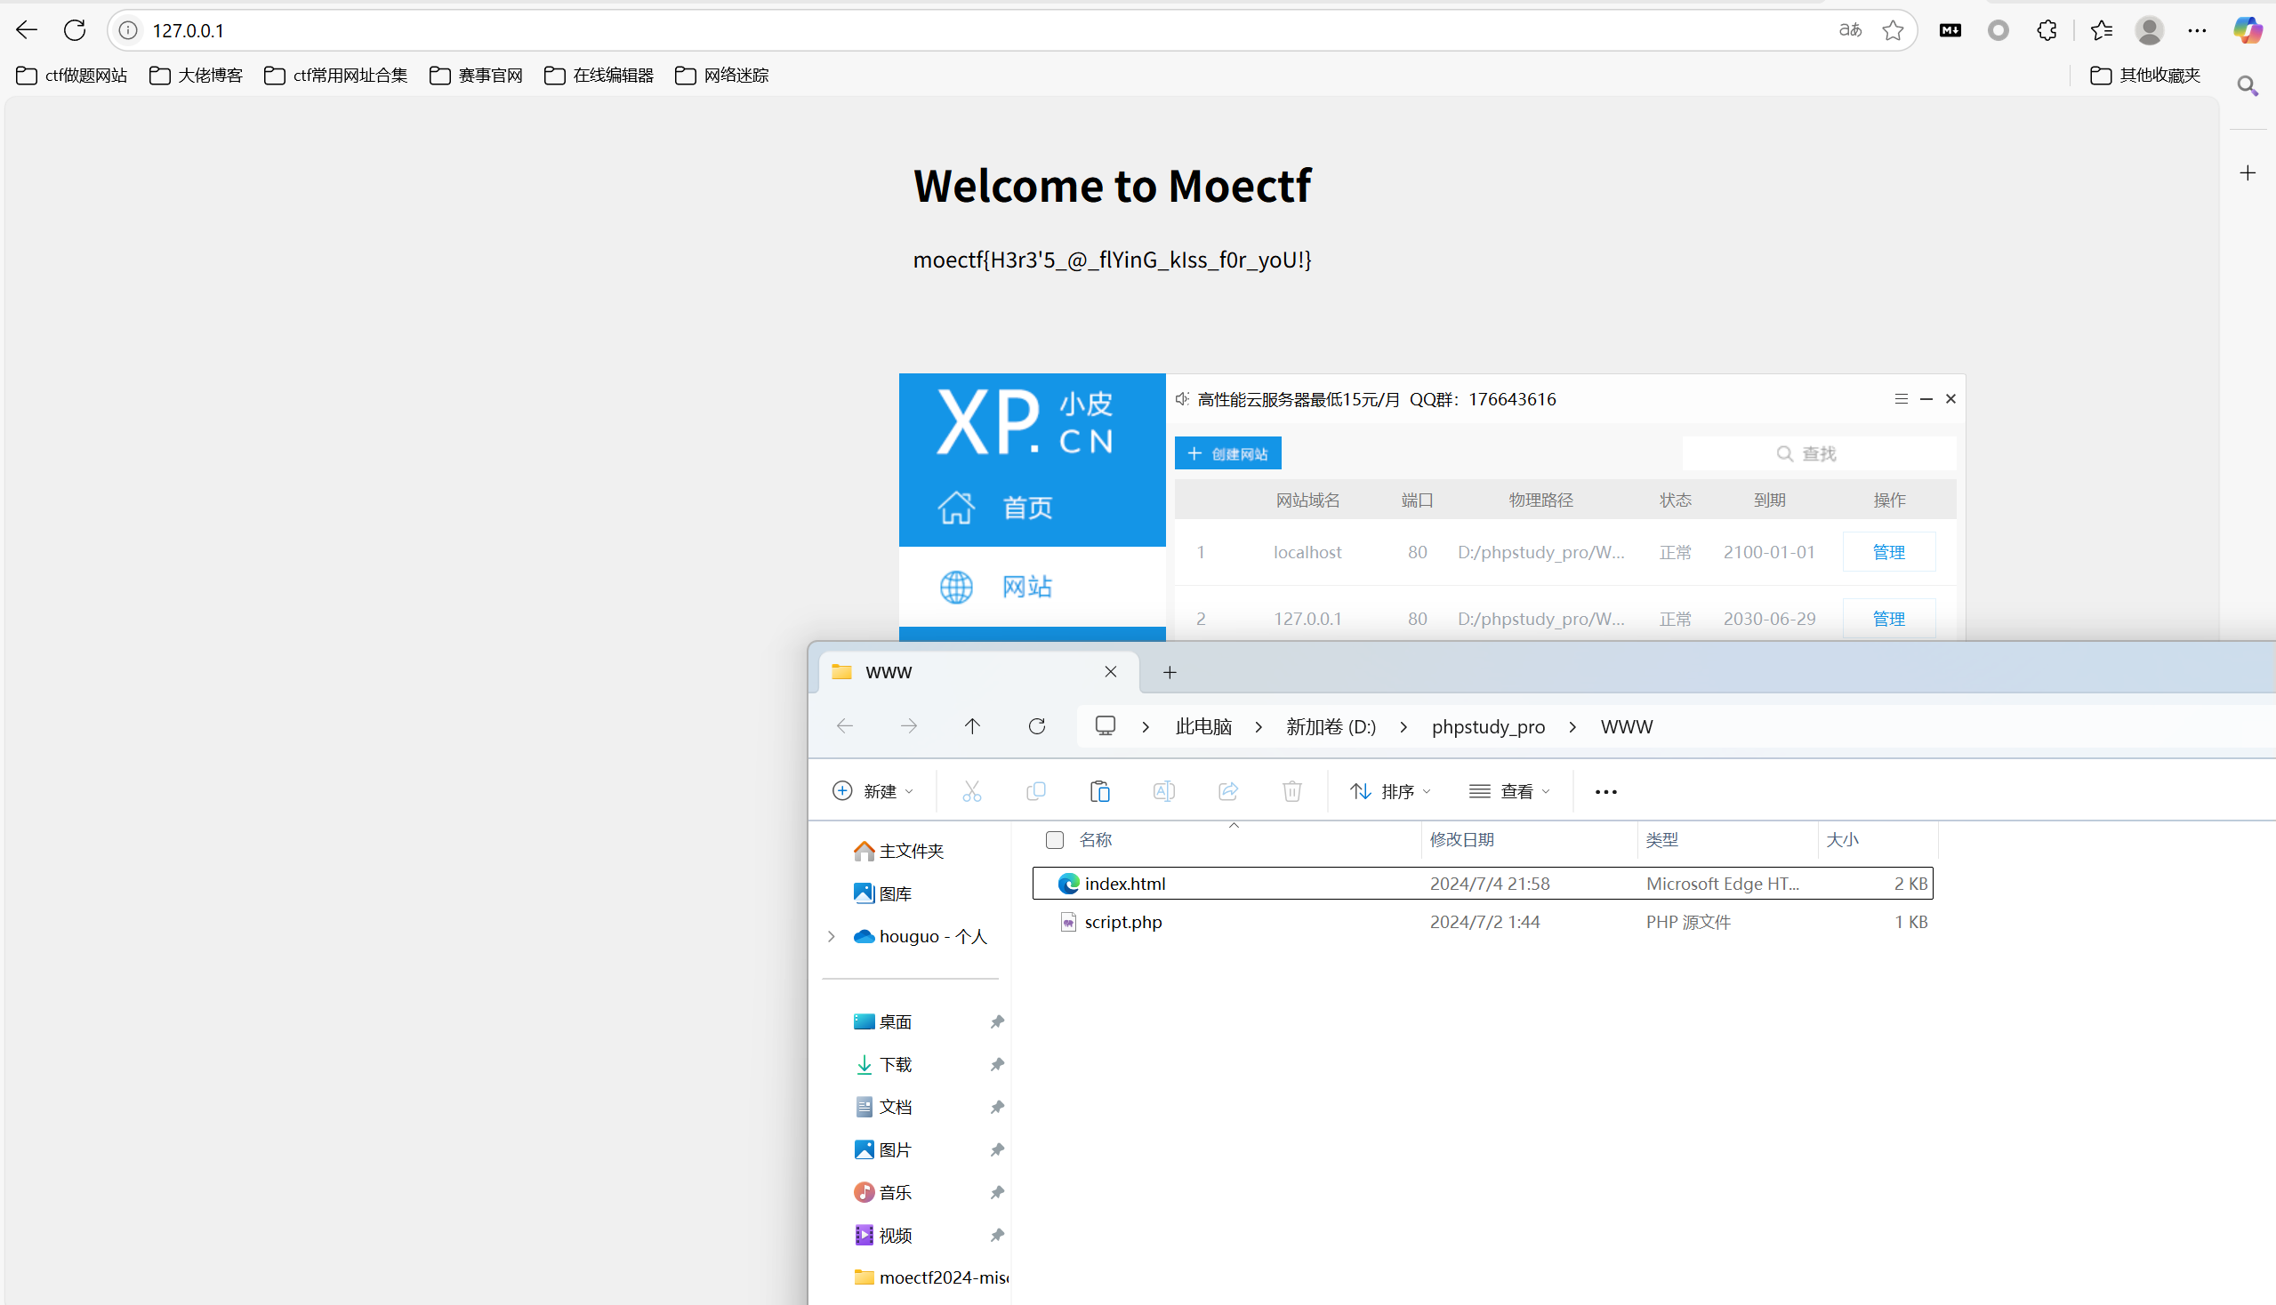This screenshot has width=2276, height=1305.
Task: Close the WWW Explorer tab
Action: coord(1110,672)
